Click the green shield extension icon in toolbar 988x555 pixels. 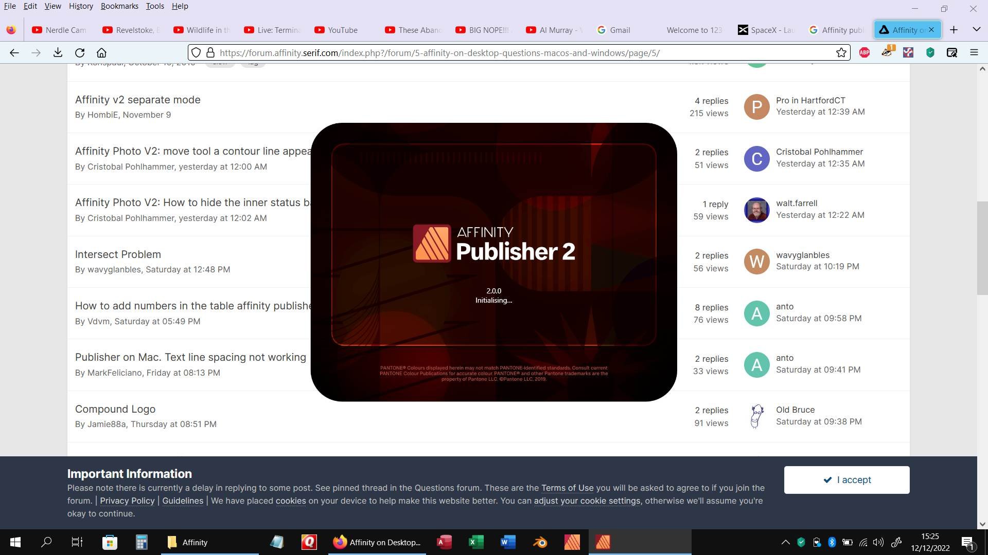click(930, 52)
